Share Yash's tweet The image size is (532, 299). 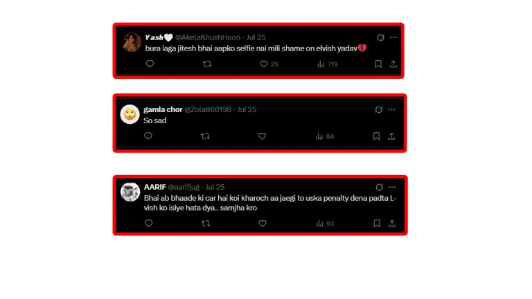(x=393, y=64)
